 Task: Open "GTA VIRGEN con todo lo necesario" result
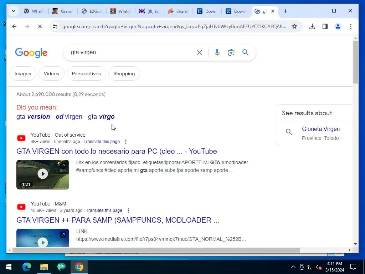click(117, 151)
